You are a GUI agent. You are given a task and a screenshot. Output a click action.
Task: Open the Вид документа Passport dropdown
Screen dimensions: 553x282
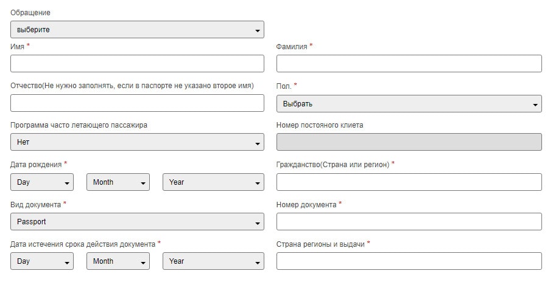click(x=137, y=222)
